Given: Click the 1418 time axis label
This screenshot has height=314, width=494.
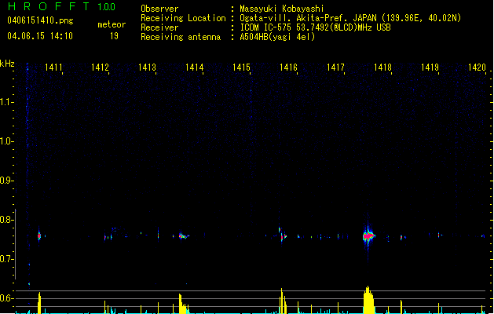Looking at the screenshot, I should pyautogui.click(x=382, y=67).
